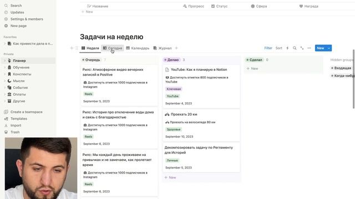Image resolution: width=355 pixels, height=199 pixels.
Task: Click the add-block plus left of tabs
Action: click(72, 48)
